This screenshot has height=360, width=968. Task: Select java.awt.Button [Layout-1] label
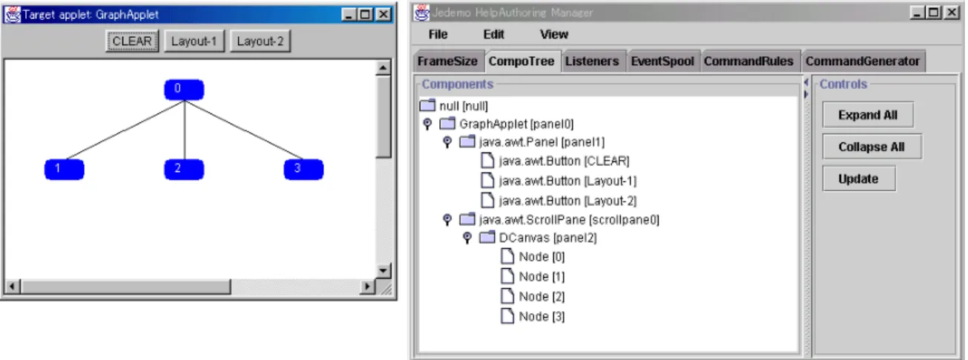point(568,181)
